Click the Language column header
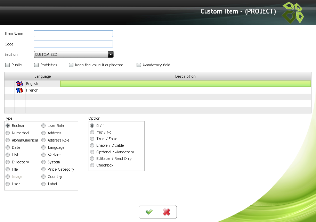The image size is (316, 222). pyautogui.click(x=42, y=76)
